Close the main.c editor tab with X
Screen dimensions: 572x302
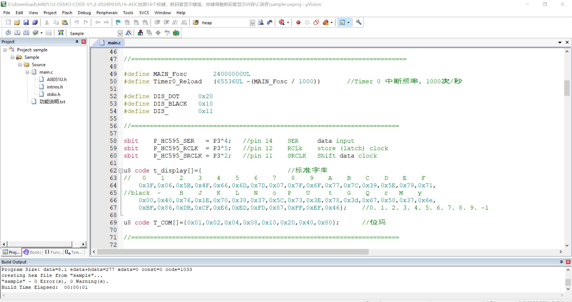[x=567, y=43]
